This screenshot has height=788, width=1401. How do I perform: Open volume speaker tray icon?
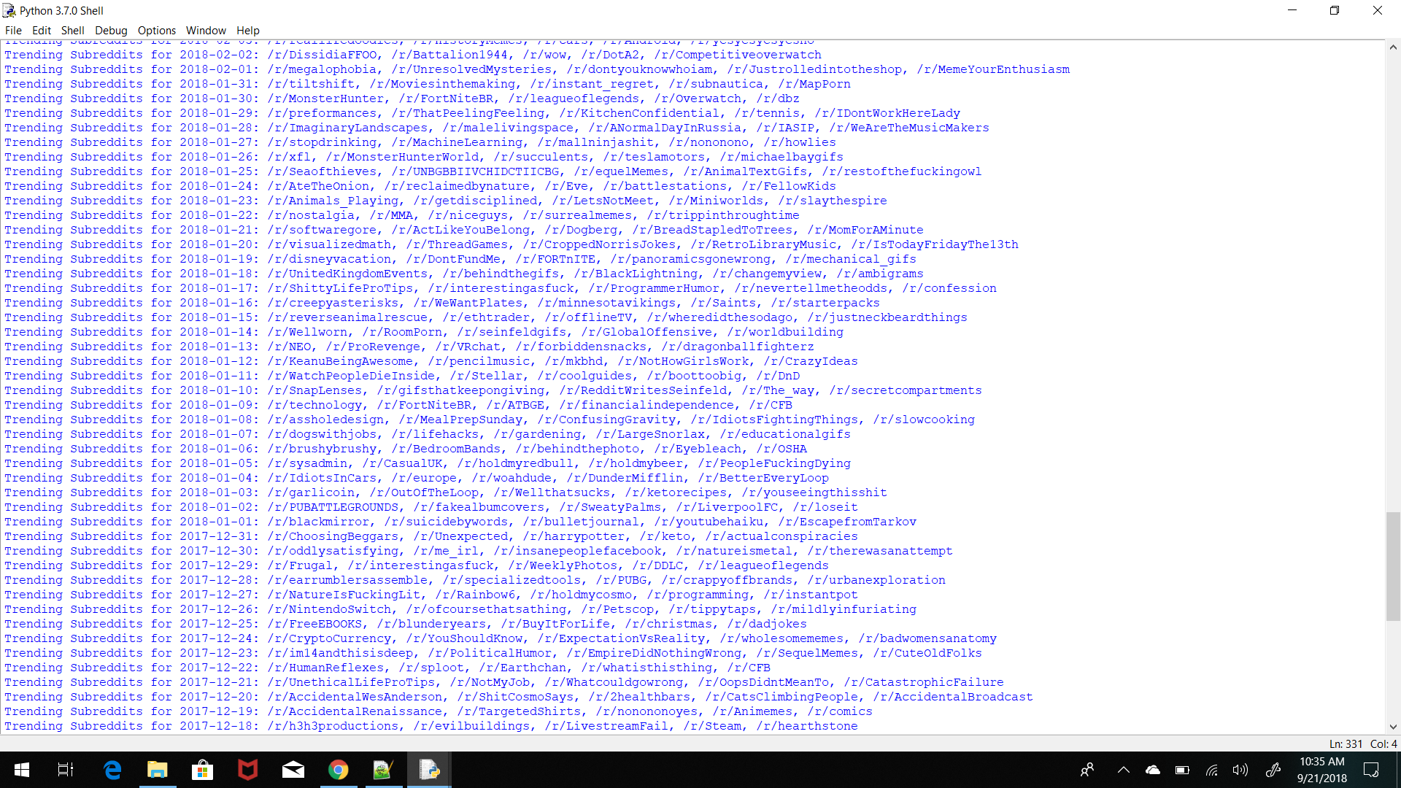(1240, 770)
